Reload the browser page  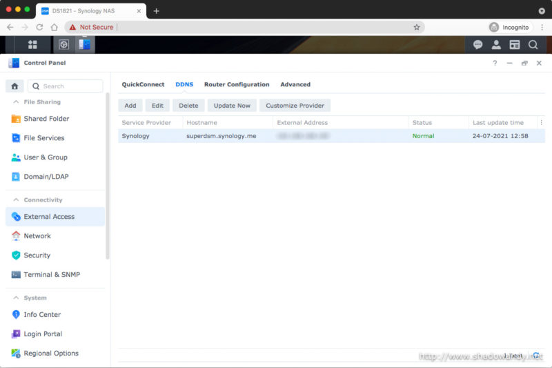39,27
